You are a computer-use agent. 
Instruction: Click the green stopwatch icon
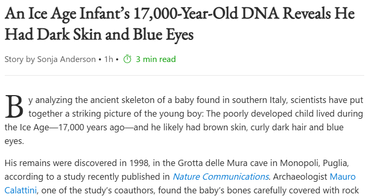click(128, 59)
